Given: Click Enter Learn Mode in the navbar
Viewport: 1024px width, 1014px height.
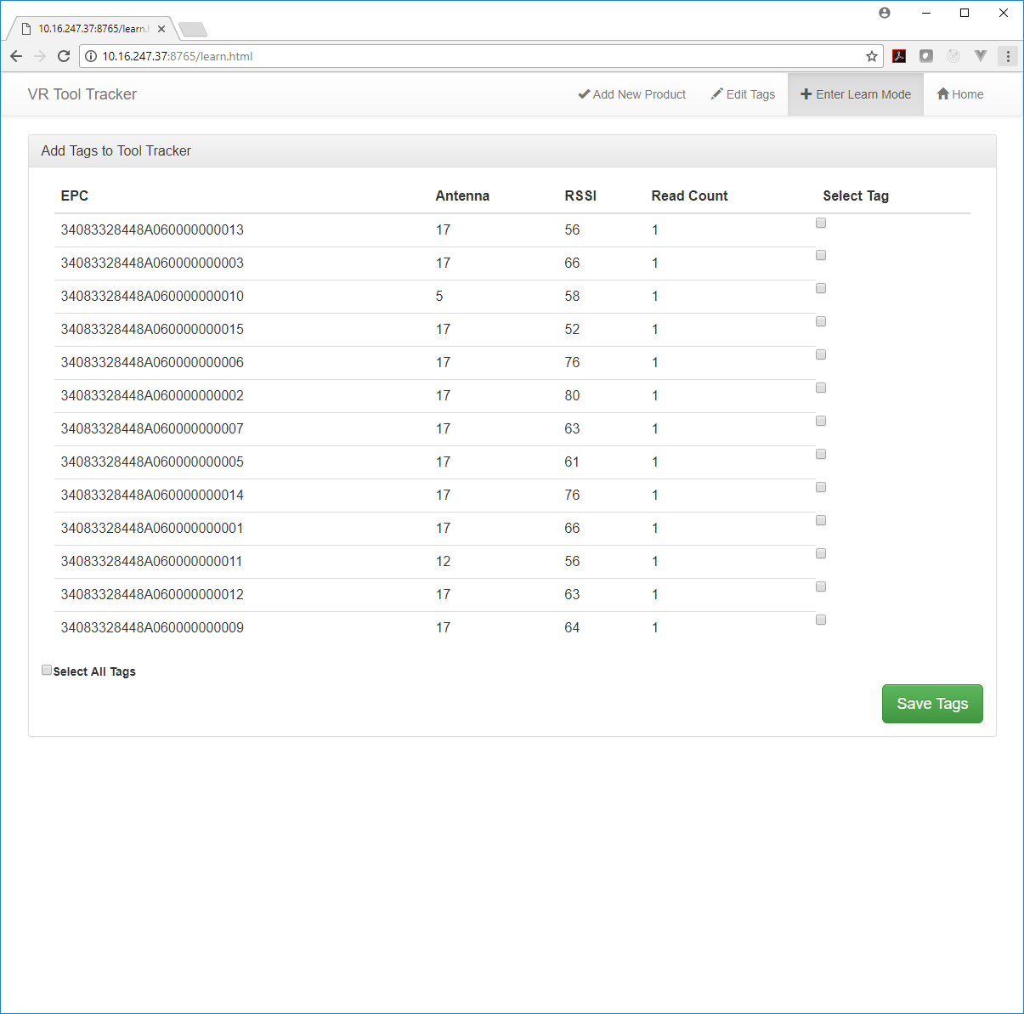Looking at the screenshot, I should pos(855,94).
